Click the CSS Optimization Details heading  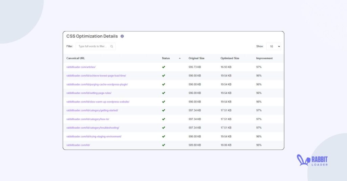(x=92, y=36)
